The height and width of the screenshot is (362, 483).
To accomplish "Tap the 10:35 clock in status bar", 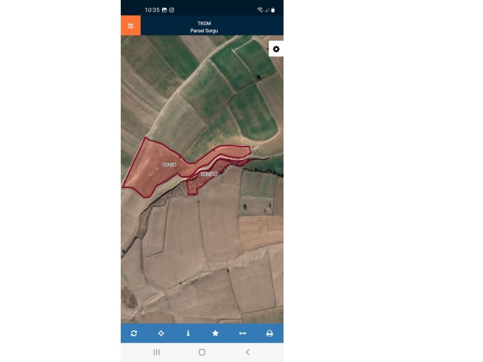I will click(152, 10).
